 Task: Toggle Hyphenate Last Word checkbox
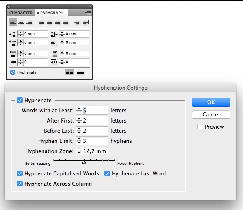(107, 173)
